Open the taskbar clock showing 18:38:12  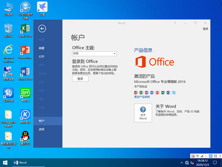tap(203, 163)
